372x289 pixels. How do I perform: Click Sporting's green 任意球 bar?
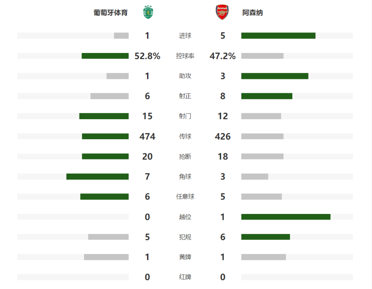[x=104, y=197]
